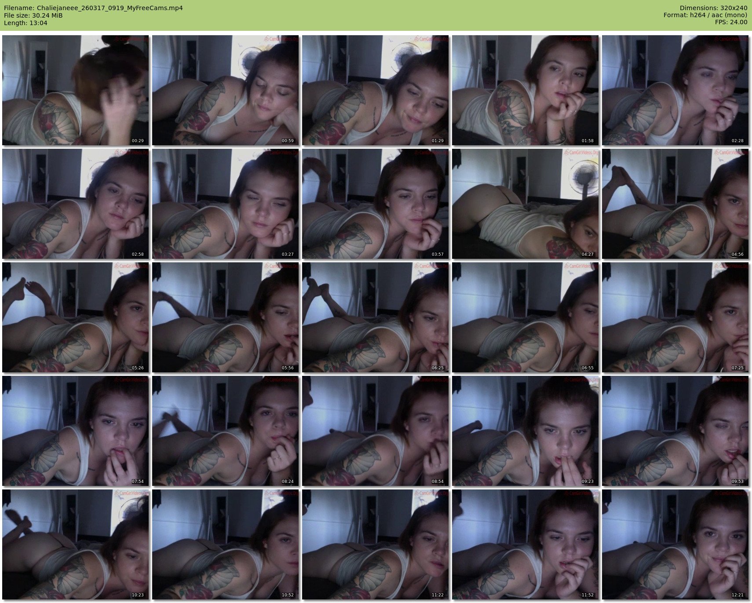This screenshot has width=752, height=603.
Task: Click the Filename line in the header
Action: pyautogui.click(x=93, y=8)
